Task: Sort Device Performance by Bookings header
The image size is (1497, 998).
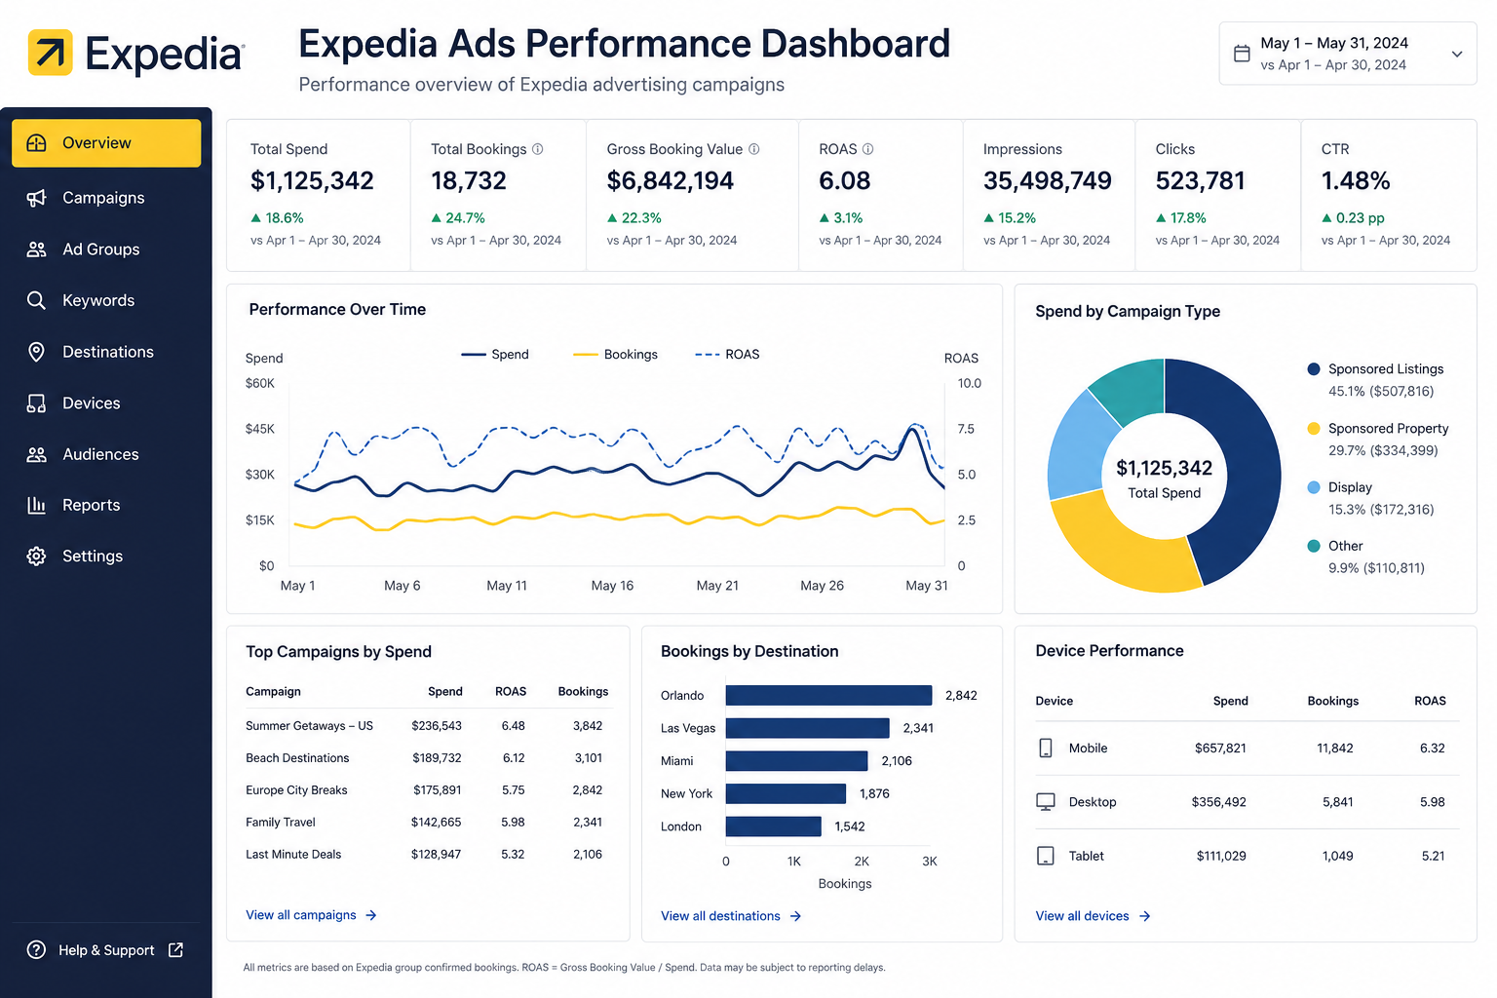Action: 1332,701
